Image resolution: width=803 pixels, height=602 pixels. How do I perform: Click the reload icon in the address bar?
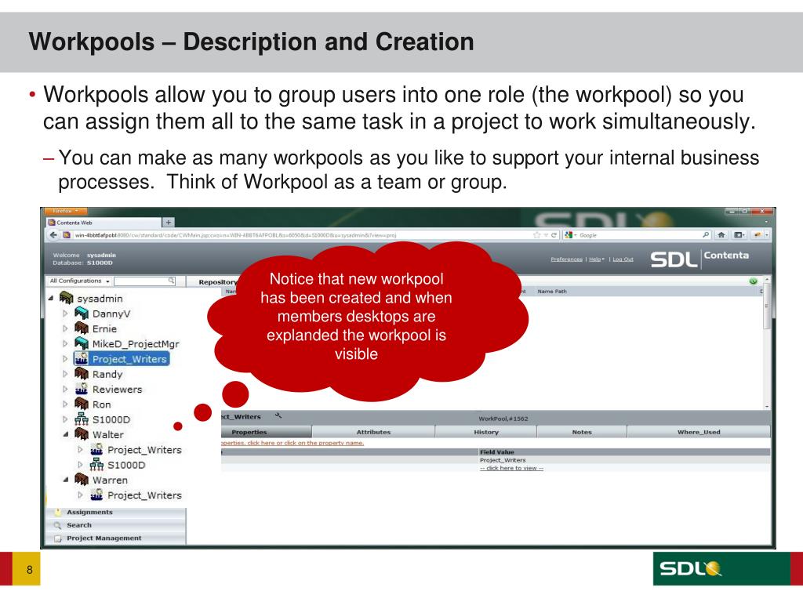click(554, 235)
